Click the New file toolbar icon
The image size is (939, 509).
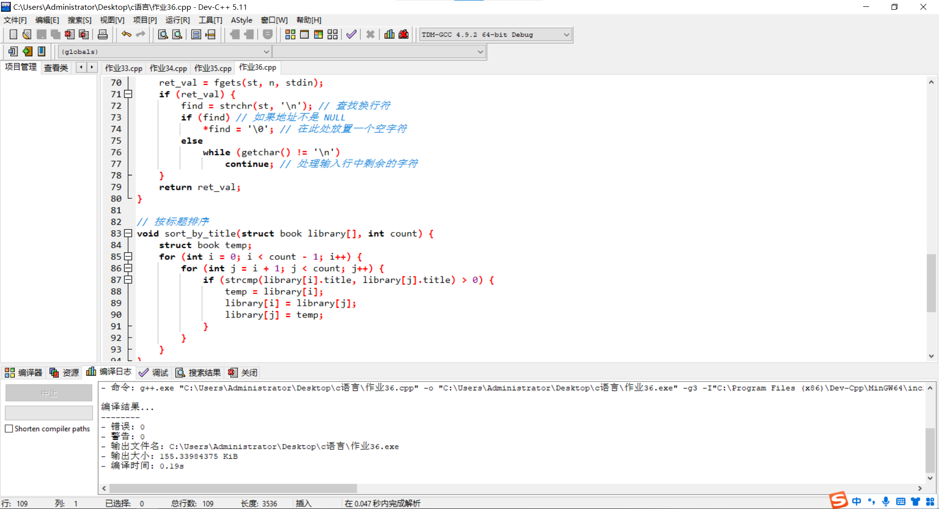tap(13, 34)
